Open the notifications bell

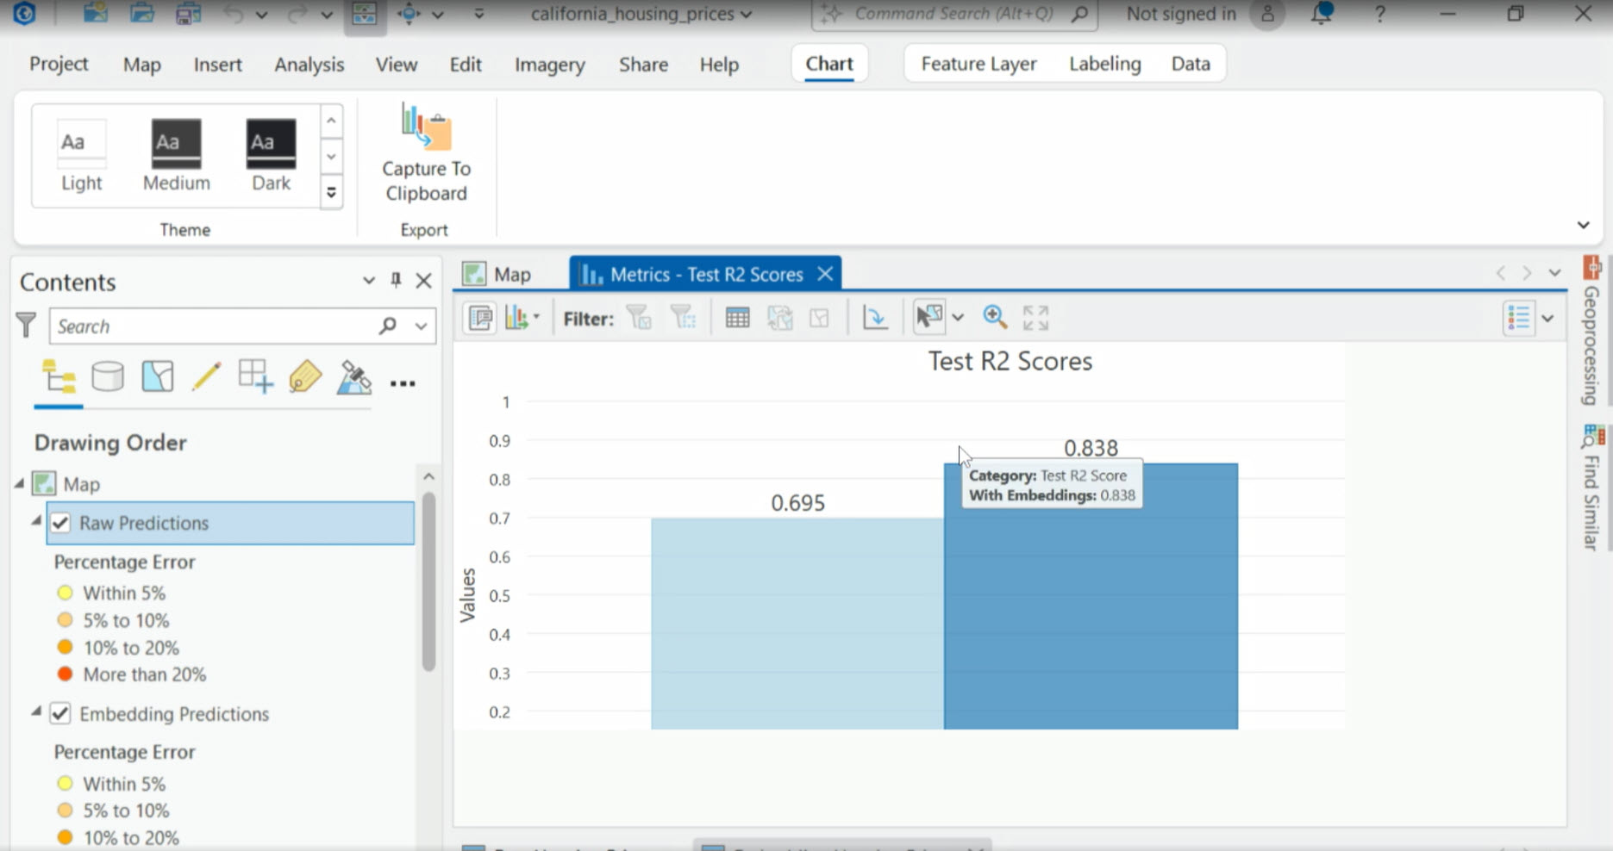click(x=1321, y=14)
